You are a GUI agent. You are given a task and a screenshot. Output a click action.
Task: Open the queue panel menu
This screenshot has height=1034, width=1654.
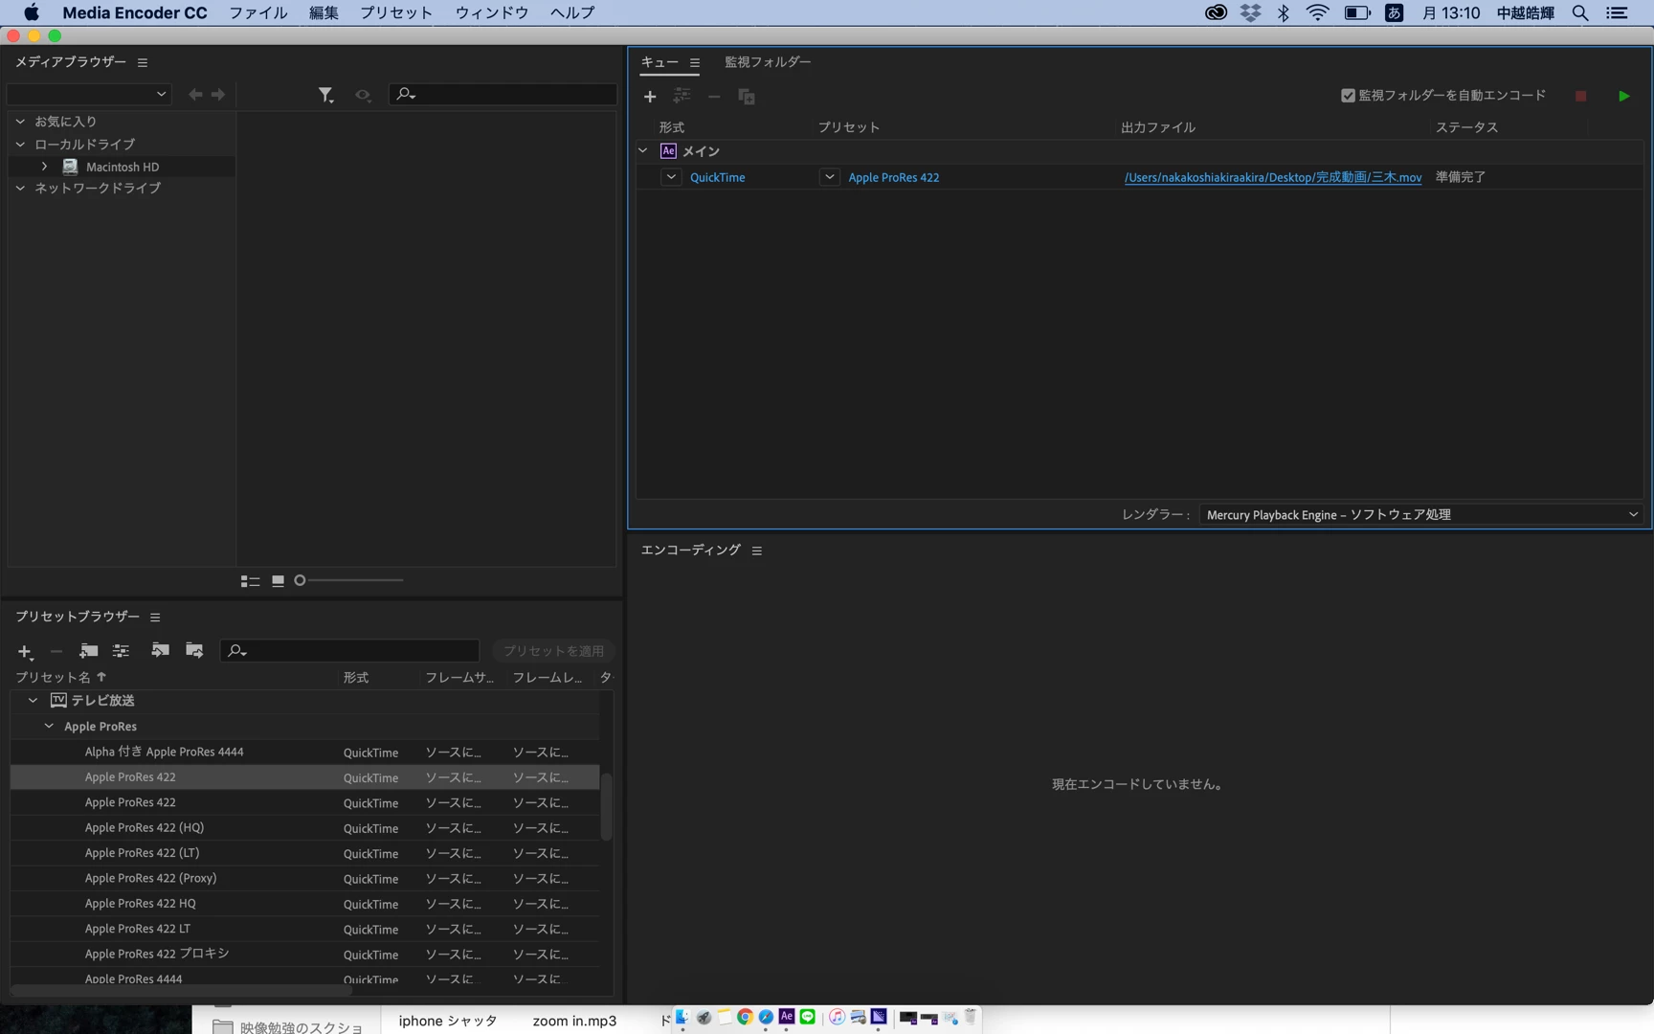point(695,63)
